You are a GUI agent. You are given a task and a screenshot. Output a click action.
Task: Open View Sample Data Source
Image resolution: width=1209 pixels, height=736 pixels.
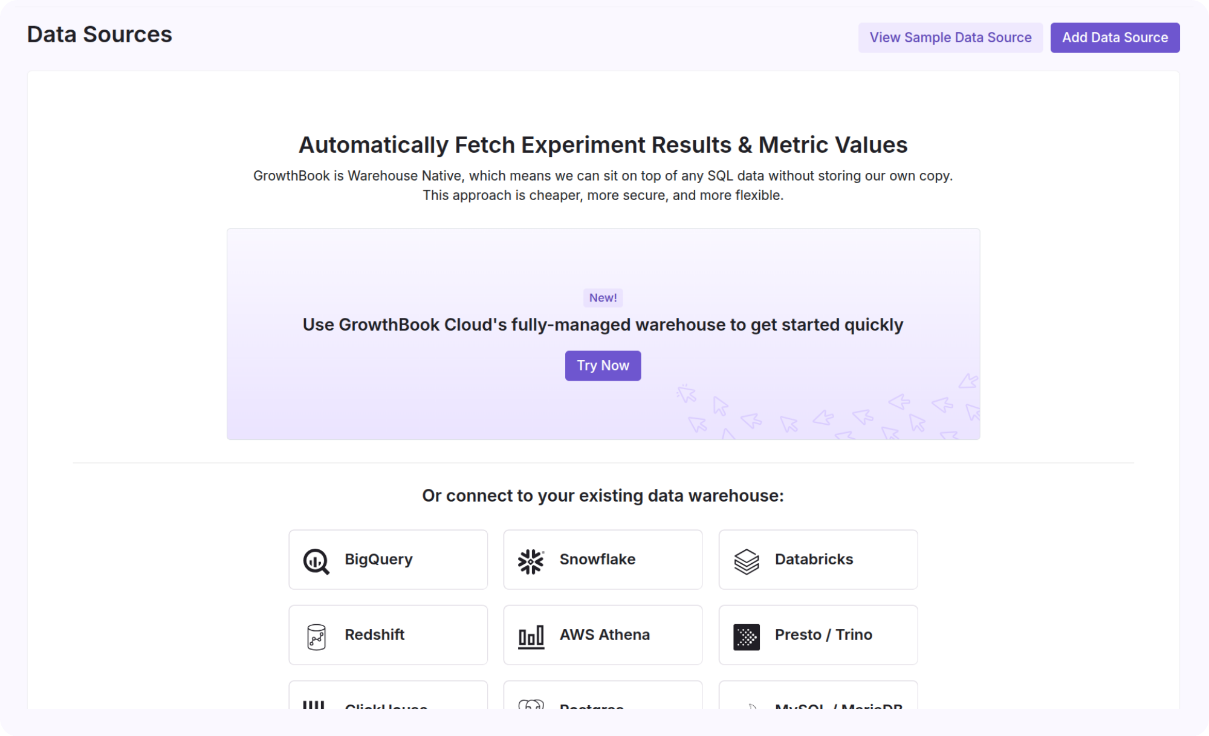(950, 37)
